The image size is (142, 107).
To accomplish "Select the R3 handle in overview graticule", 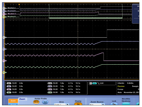I will click(4, 14).
